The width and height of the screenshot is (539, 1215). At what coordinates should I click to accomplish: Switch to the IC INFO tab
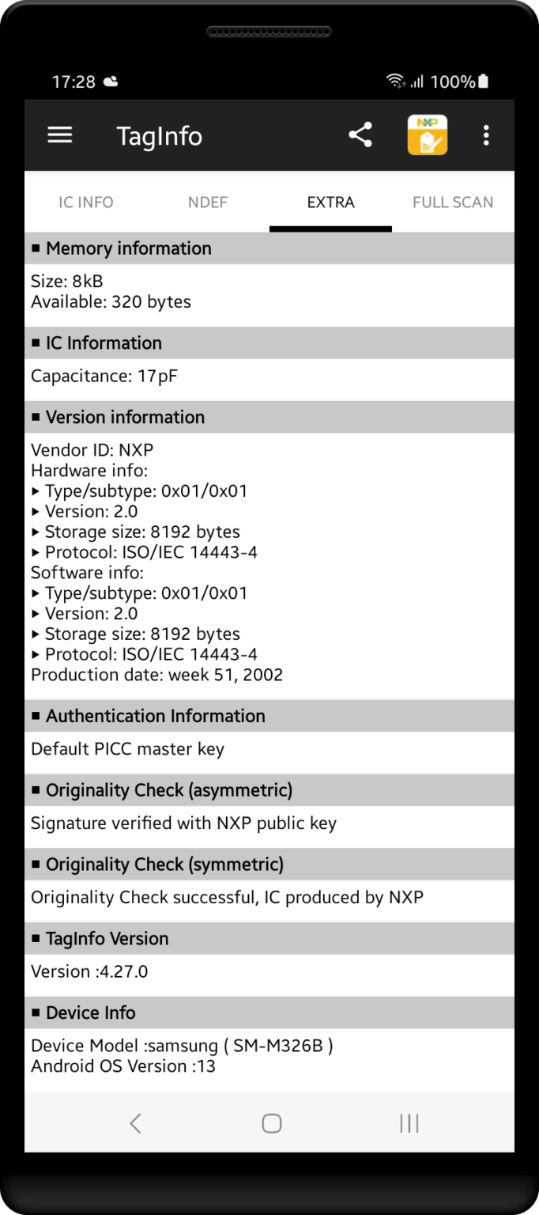click(85, 202)
